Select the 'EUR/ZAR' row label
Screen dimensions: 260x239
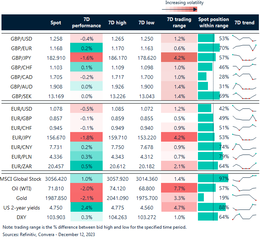pos(21,166)
